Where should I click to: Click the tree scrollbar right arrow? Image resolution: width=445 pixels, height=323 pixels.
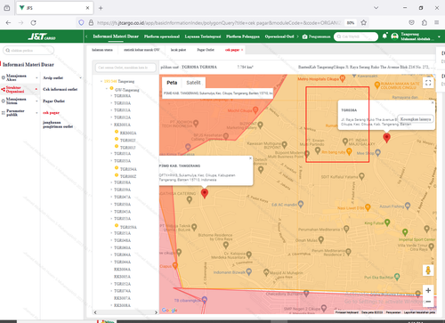click(x=156, y=312)
